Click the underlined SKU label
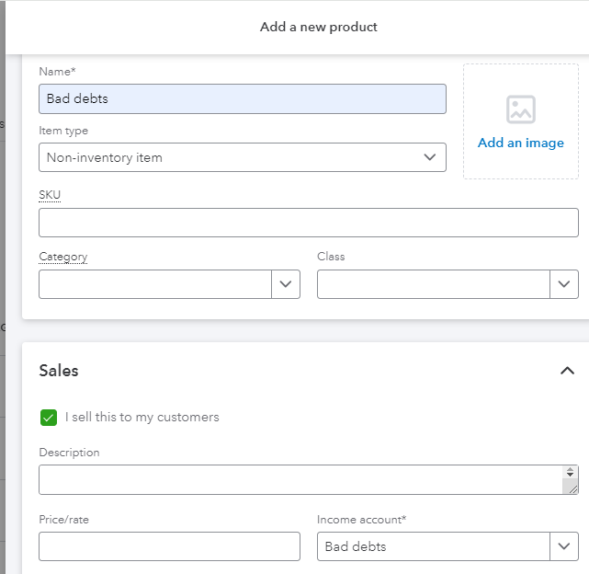The height and width of the screenshot is (574, 589). (50, 195)
